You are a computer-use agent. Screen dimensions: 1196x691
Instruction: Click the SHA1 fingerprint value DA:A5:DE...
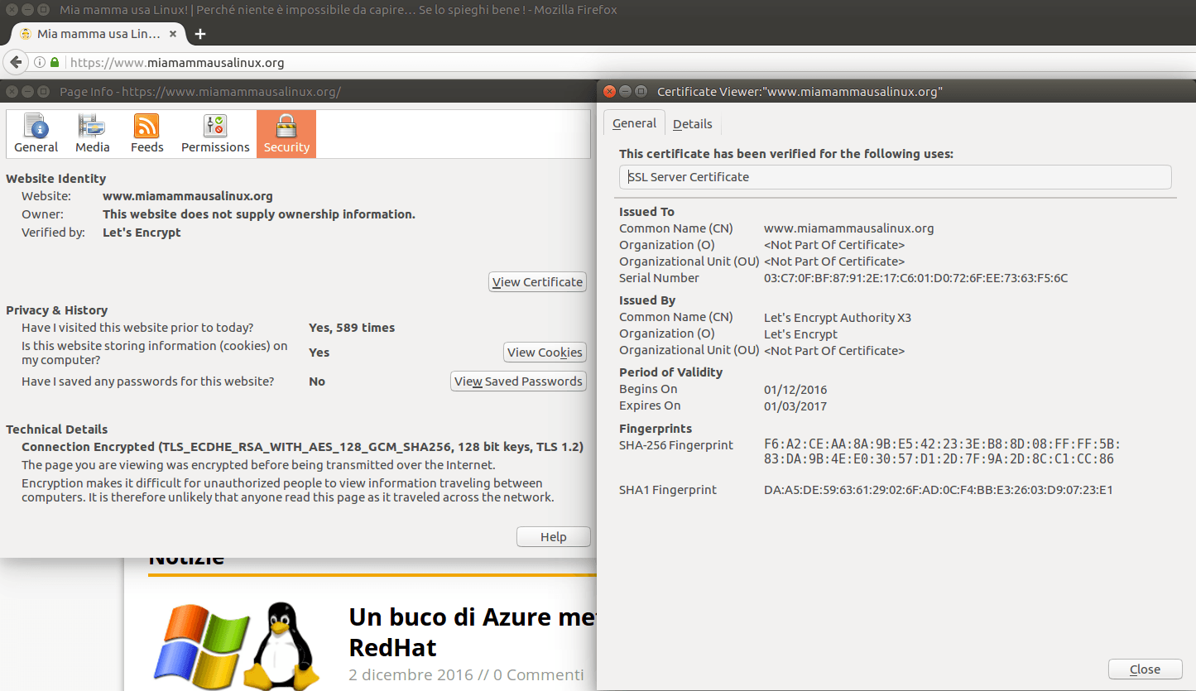pyautogui.click(x=938, y=490)
